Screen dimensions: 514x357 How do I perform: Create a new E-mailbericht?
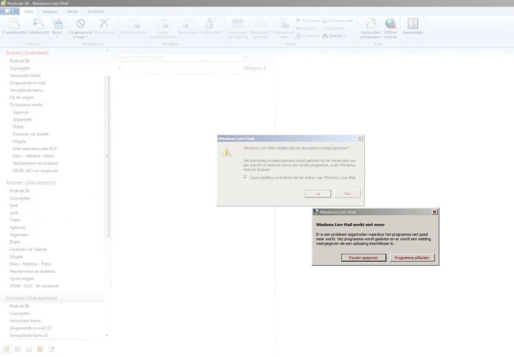point(15,27)
